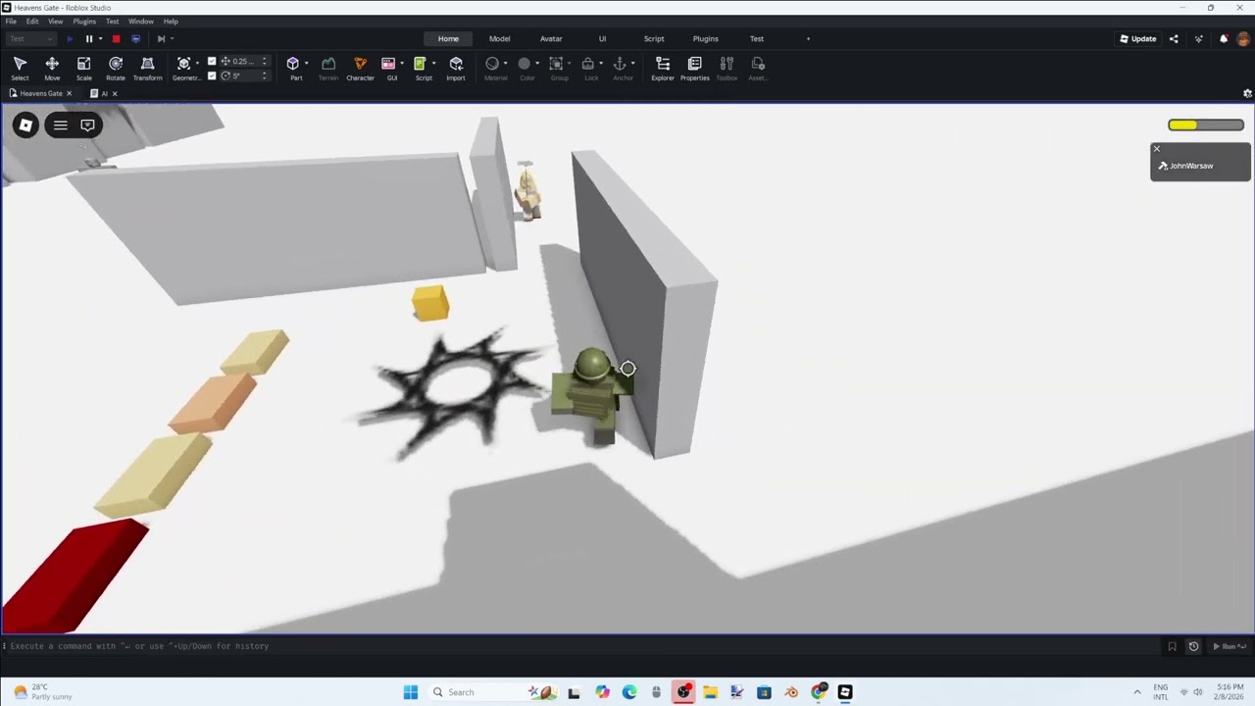Screen dimensions: 1255x706
Task: Open viewport settings gear icon
Action: point(1247,93)
